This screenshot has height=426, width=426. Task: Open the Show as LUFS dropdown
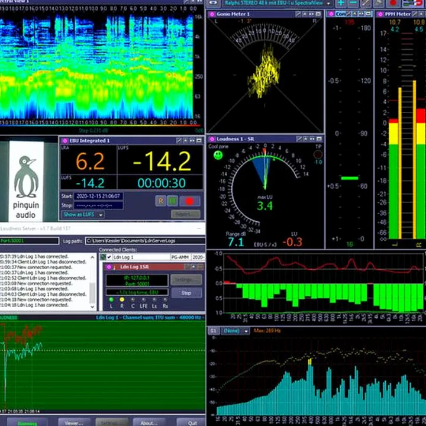tap(83, 214)
